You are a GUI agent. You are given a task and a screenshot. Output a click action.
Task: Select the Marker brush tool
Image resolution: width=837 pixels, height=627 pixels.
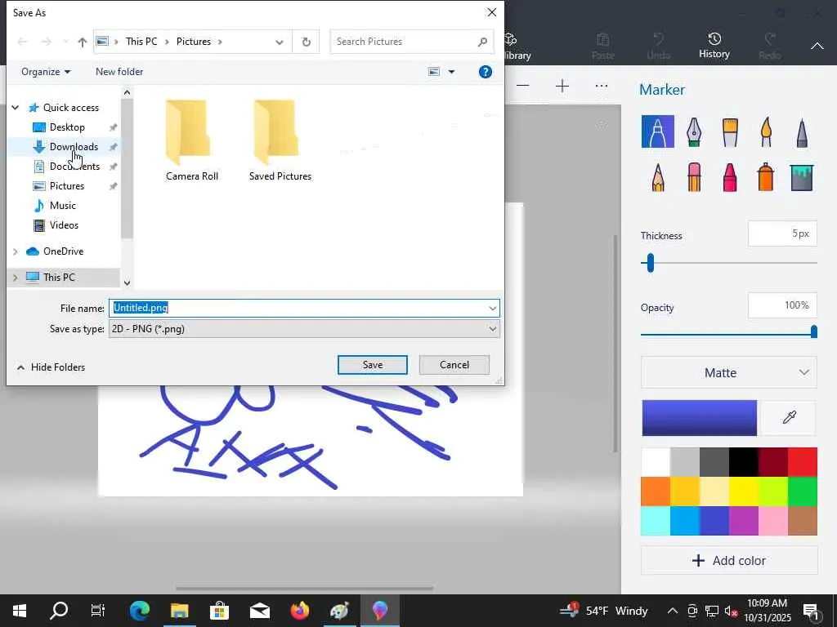click(x=658, y=131)
